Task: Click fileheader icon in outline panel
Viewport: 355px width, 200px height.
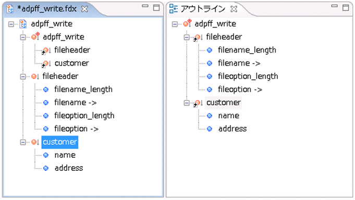Action: 198,37
